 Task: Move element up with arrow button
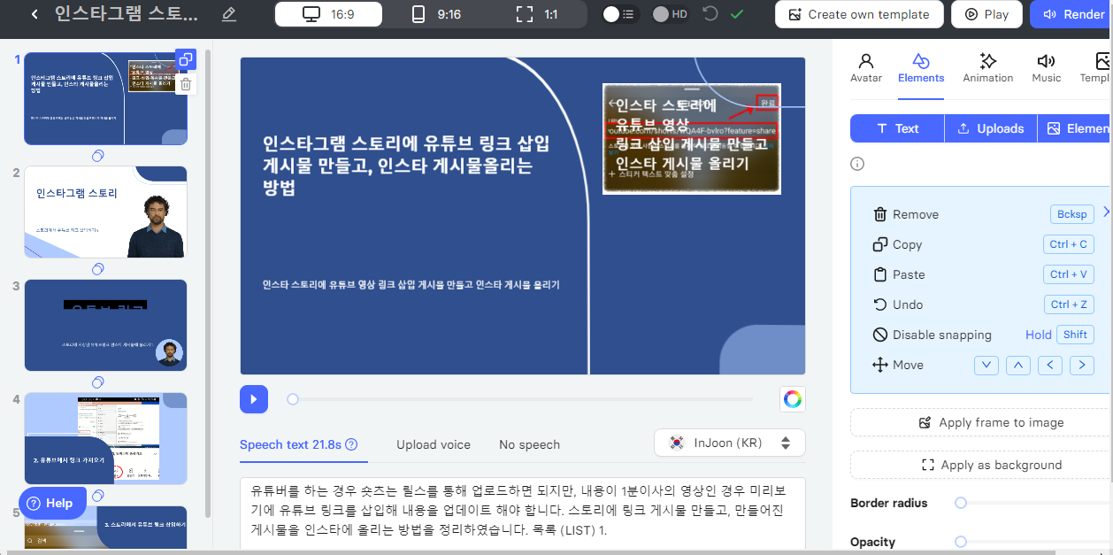[1018, 365]
